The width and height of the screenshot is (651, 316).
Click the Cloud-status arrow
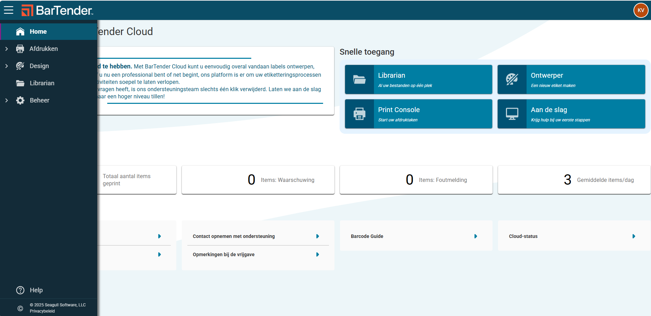pyautogui.click(x=634, y=236)
